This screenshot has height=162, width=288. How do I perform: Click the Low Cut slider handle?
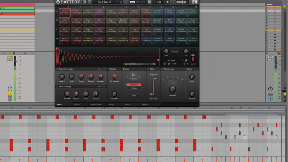coord(151,95)
